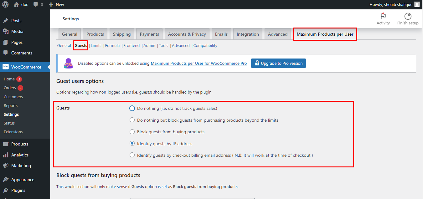Image resolution: width=423 pixels, height=199 pixels.
Task: Click the Comments sidebar icon
Action: point(6,53)
